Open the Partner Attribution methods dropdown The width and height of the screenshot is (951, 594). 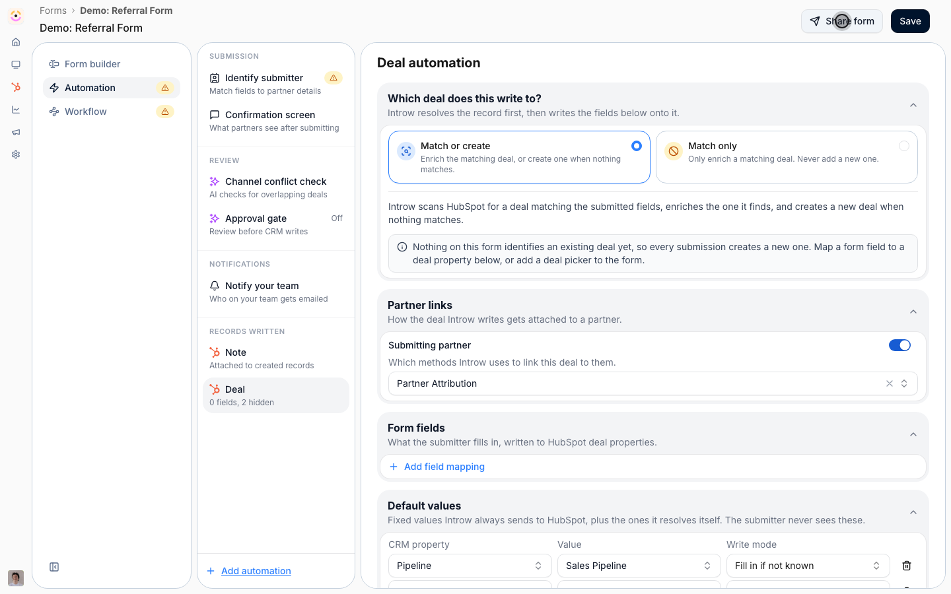(653, 383)
